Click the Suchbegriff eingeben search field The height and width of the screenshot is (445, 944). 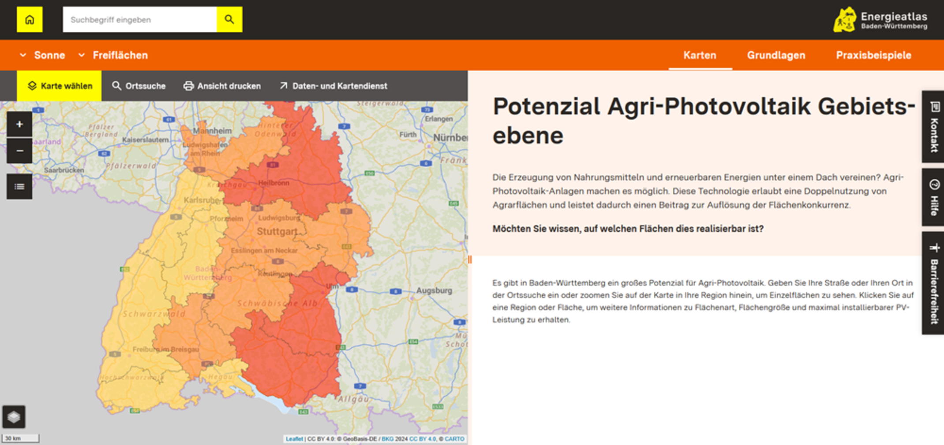(140, 19)
